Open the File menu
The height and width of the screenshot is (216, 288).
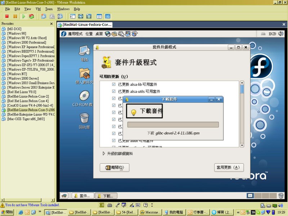[x=8, y=9]
